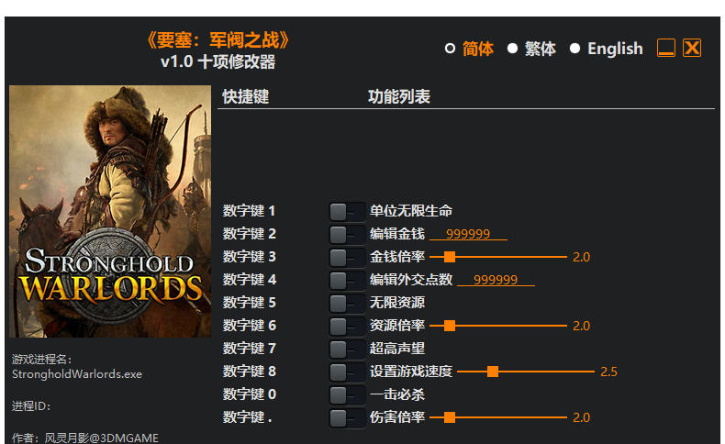Viewport: 725px width, 444px height.
Task: Click 数字键 0 hotkey label
Action: coord(250,394)
